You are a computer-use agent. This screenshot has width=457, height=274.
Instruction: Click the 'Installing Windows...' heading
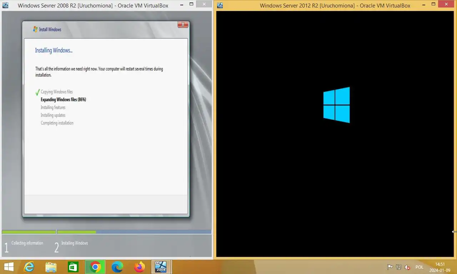[x=54, y=50]
